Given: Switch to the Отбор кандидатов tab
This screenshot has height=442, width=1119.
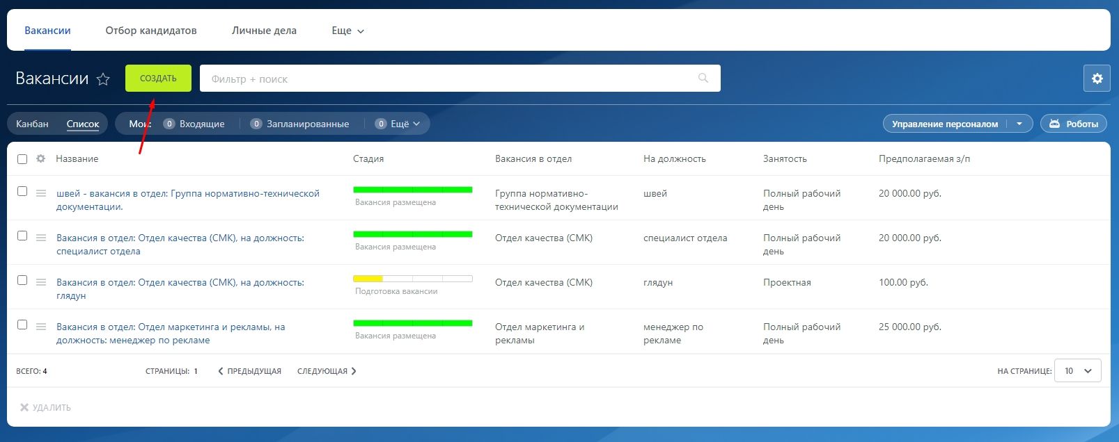Looking at the screenshot, I should (151, 31).
